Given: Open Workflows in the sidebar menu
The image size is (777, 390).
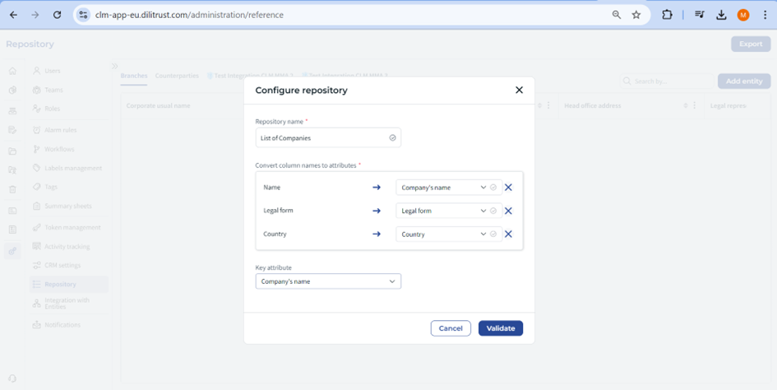Looking at the screenshot, I should [59, 149].
